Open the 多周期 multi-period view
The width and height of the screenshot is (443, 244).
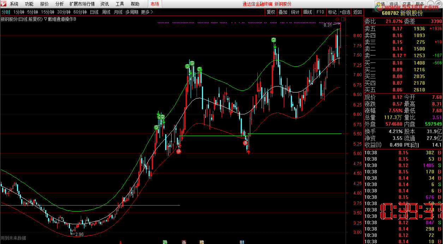tap(132, 12)
